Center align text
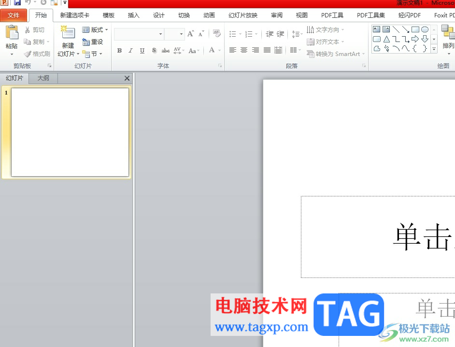The width and height of the screenshot is (455, 347). point(244,50)
